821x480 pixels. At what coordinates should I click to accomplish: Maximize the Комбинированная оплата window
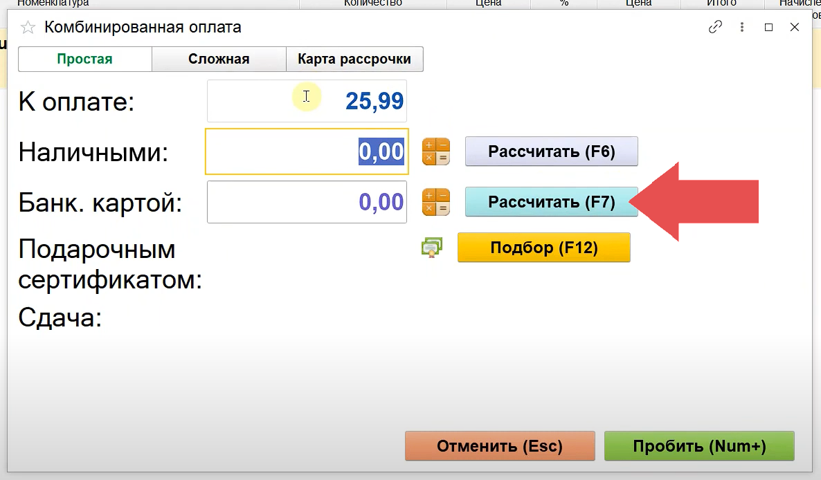click(x=768, y=28)
